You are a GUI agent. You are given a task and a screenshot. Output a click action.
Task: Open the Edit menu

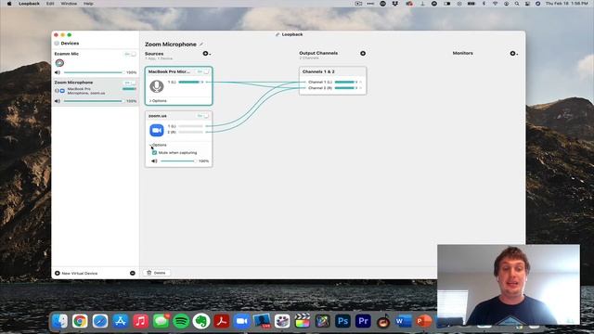50,4
